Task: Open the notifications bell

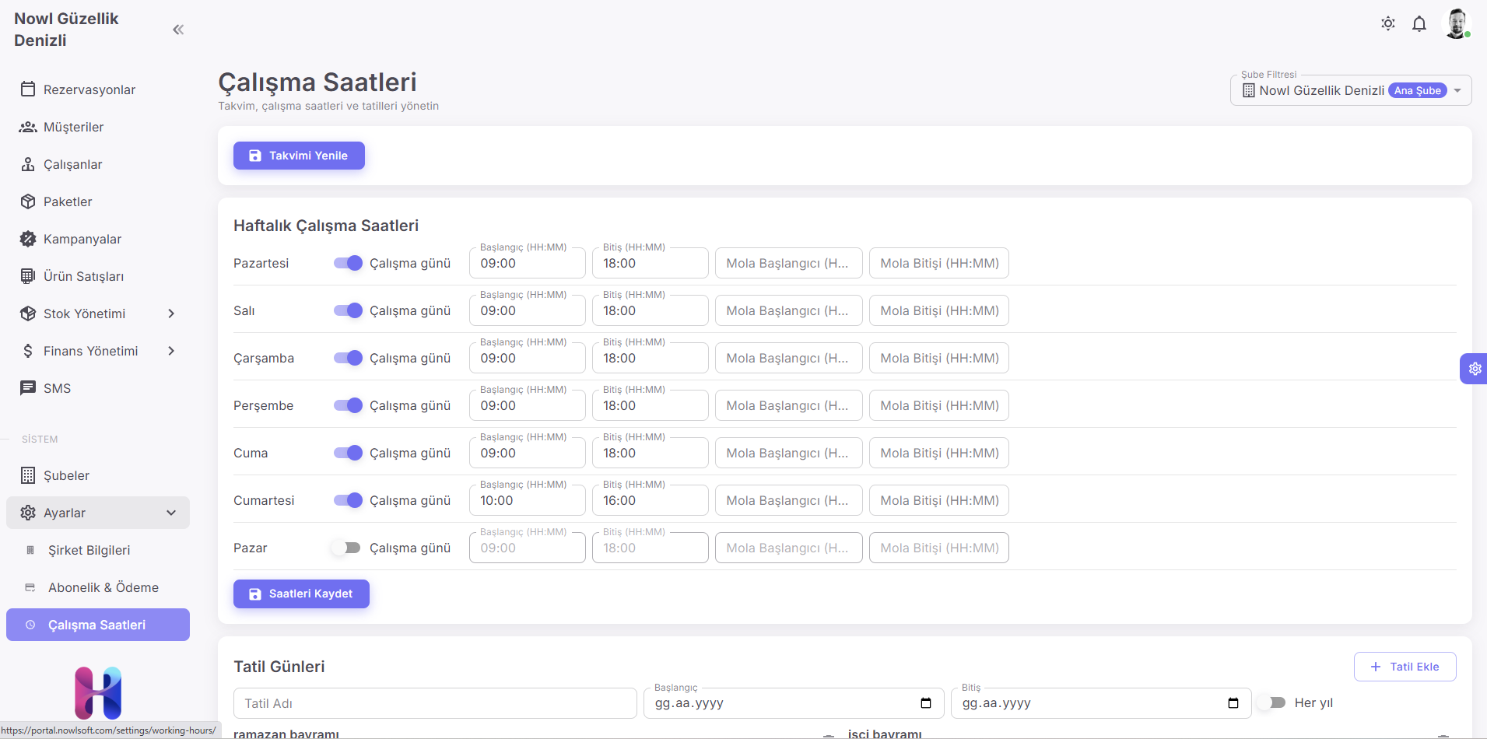Action: pyautogui.click(x=1419, y=24)
